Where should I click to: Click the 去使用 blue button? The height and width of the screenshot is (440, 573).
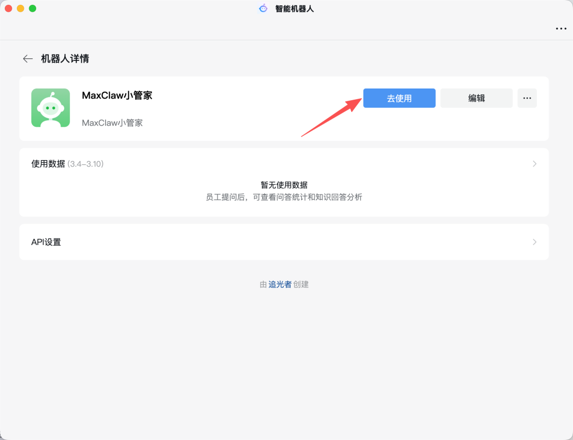click(x=399, y=98)
